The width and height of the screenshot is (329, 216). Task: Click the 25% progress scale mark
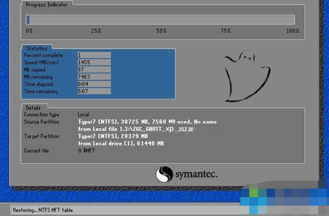point(96,31)
